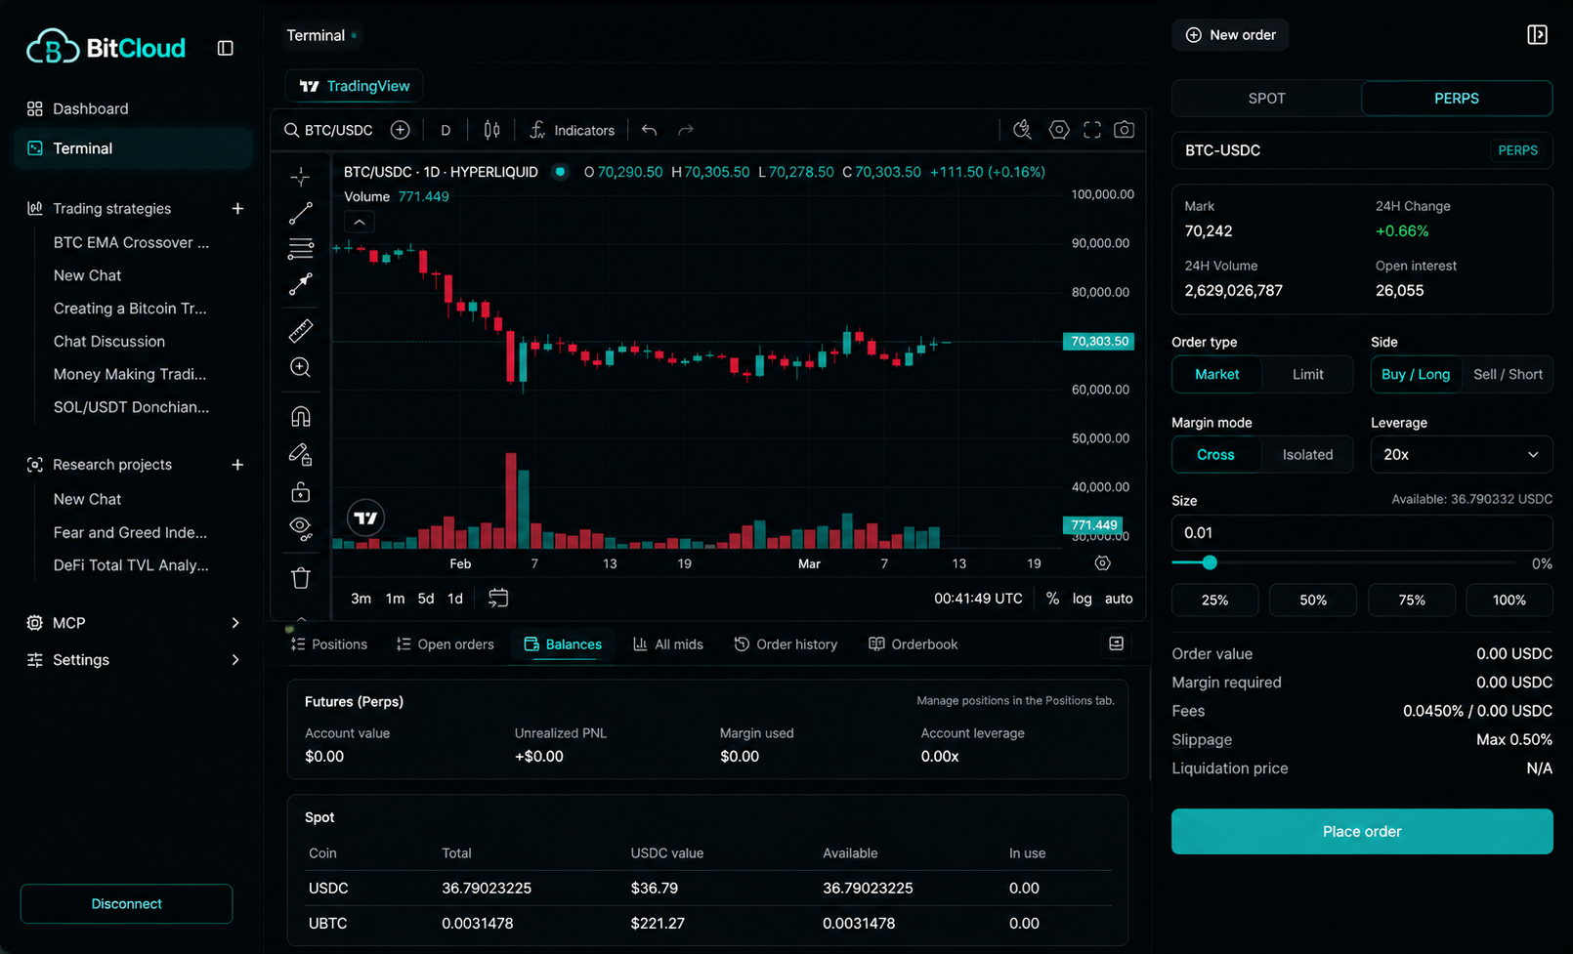Toggle percent scale on chart
1573x954 pixels.
pyautogui.click(x=1052, y=599)
